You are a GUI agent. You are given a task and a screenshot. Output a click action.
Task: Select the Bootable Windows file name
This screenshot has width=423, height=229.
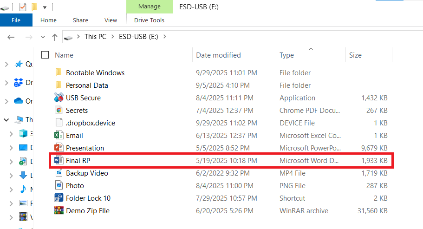point(95,73)
